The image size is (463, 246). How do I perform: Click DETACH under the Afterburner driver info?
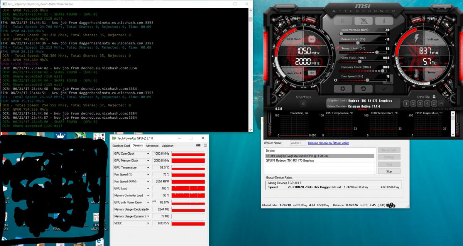point(363,110)
